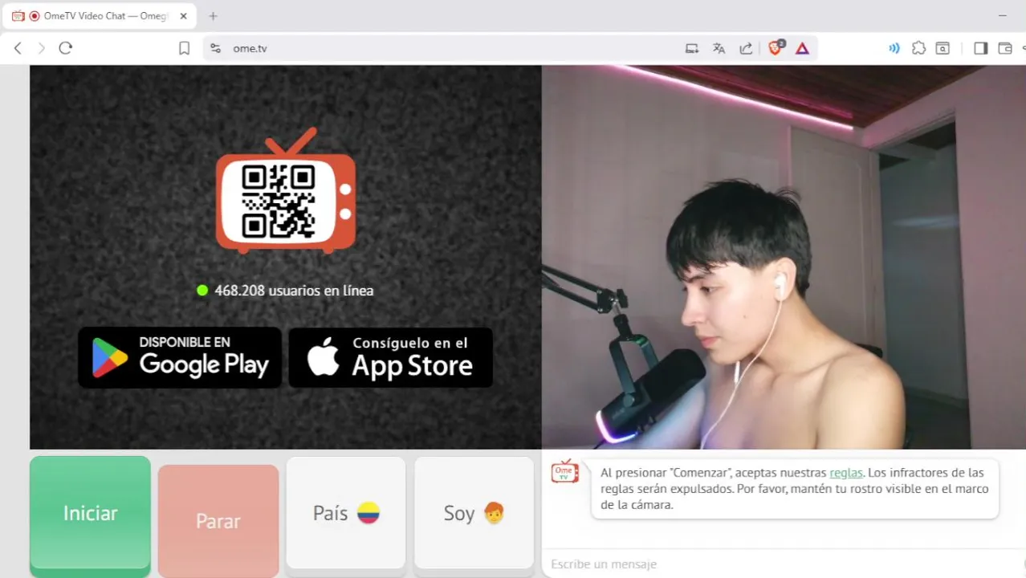Open the App Store download badge
The height and width of the screenshot is (578, 1026).
[x=390, y=357]
